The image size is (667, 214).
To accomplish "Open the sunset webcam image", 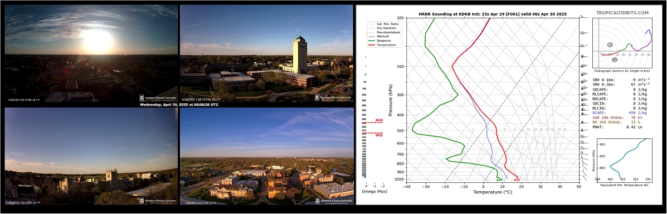I will [91, 53].
